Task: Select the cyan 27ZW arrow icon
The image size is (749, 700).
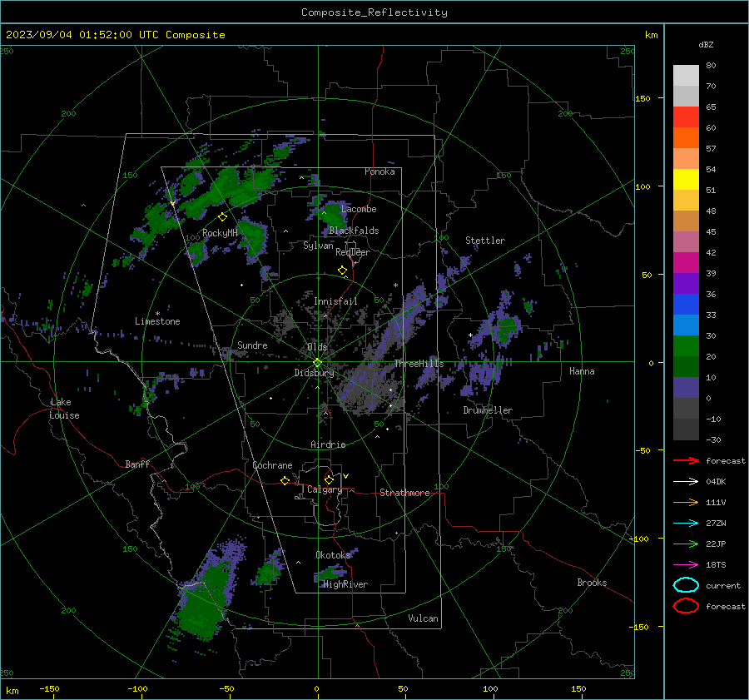Action: [x=686, y=524]
